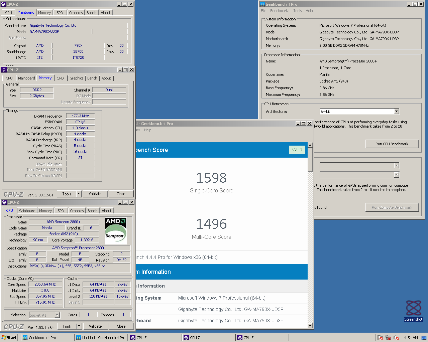This screenshot has width=428, height=342.
Task: Open the Tools menu in Geekbench 4 Pro
Action: click(x=298, y=11)
